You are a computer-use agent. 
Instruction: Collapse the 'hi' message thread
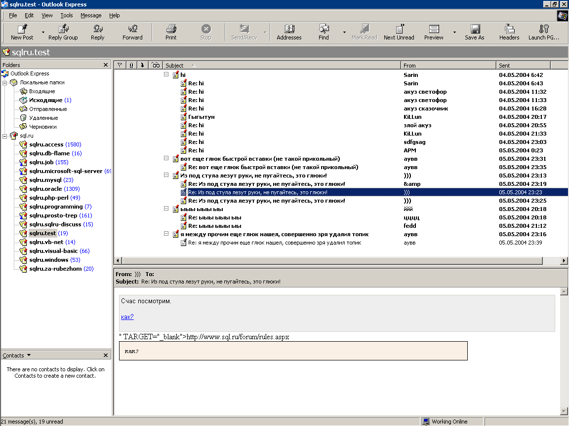tap(166, 75)
